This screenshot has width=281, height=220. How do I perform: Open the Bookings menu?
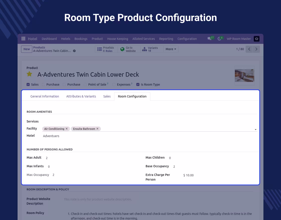coord(81,39)
